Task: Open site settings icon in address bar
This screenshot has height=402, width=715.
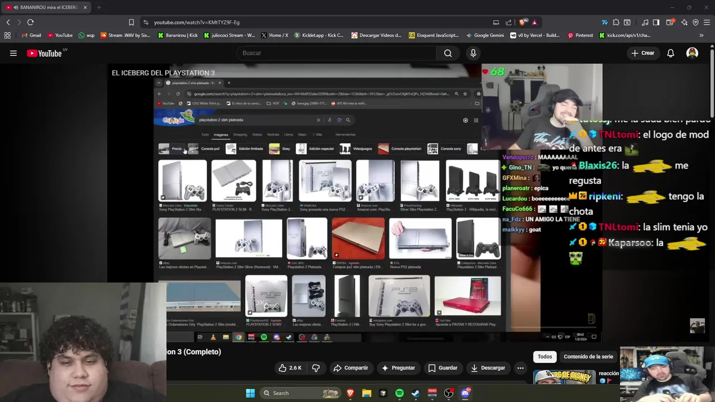Action: [145, 22]
